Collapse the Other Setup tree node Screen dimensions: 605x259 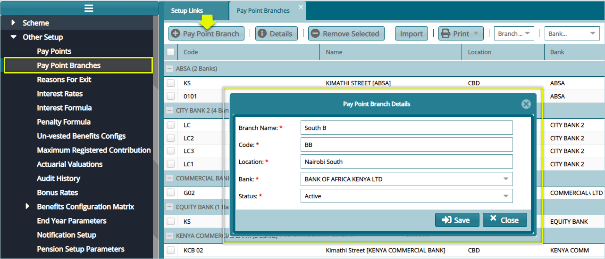13,37
